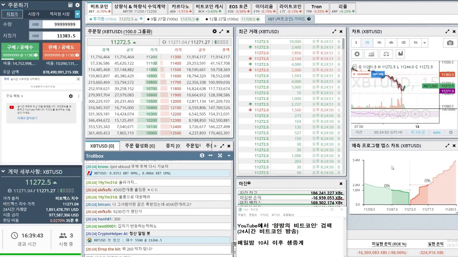
Task: Show more position tabs chevron
Action: pos(215,146)
